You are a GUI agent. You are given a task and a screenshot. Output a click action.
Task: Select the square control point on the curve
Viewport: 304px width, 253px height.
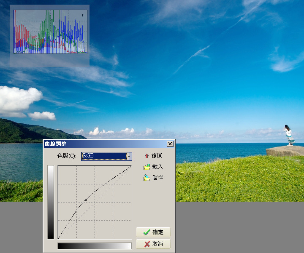pos(86,200)
